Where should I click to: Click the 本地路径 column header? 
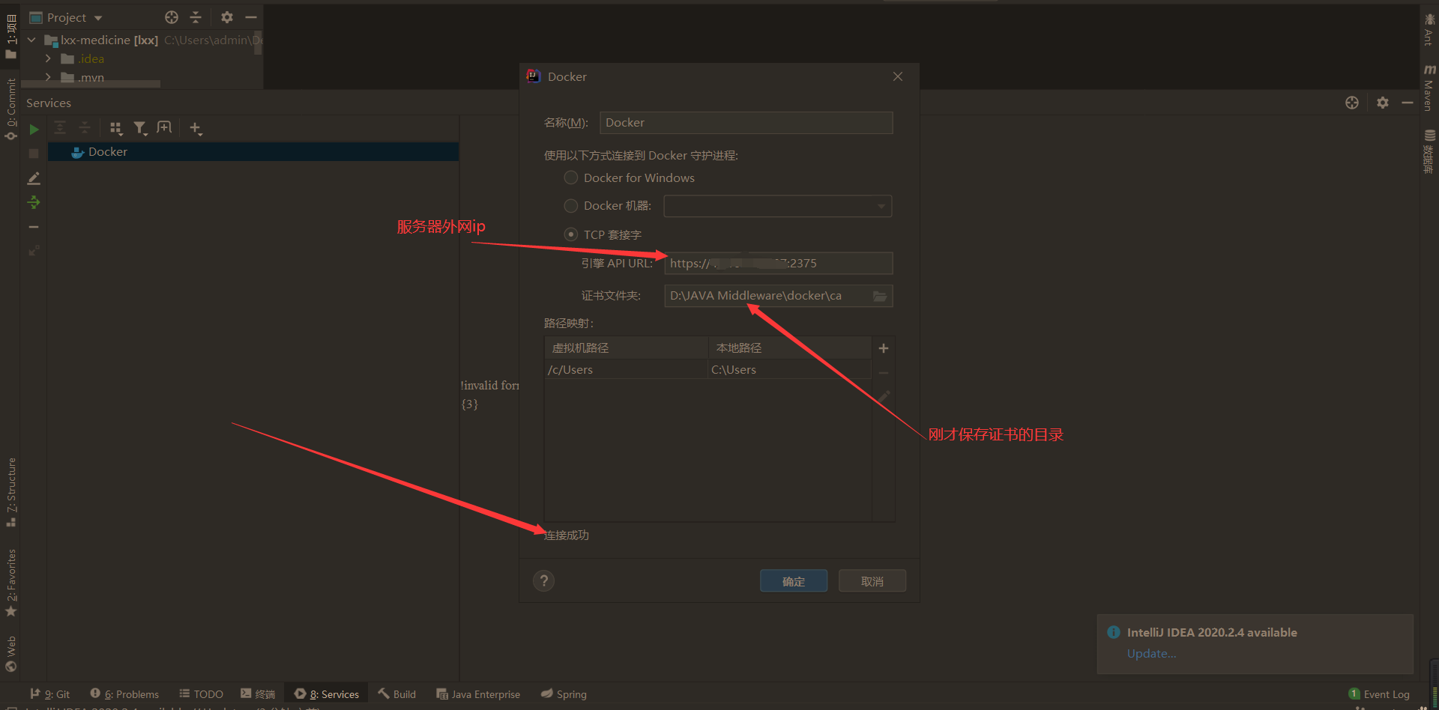point(790,348)
